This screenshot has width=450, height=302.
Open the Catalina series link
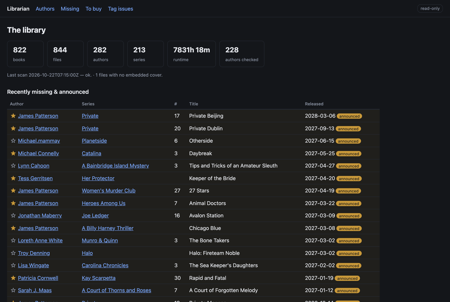point(91,153)
